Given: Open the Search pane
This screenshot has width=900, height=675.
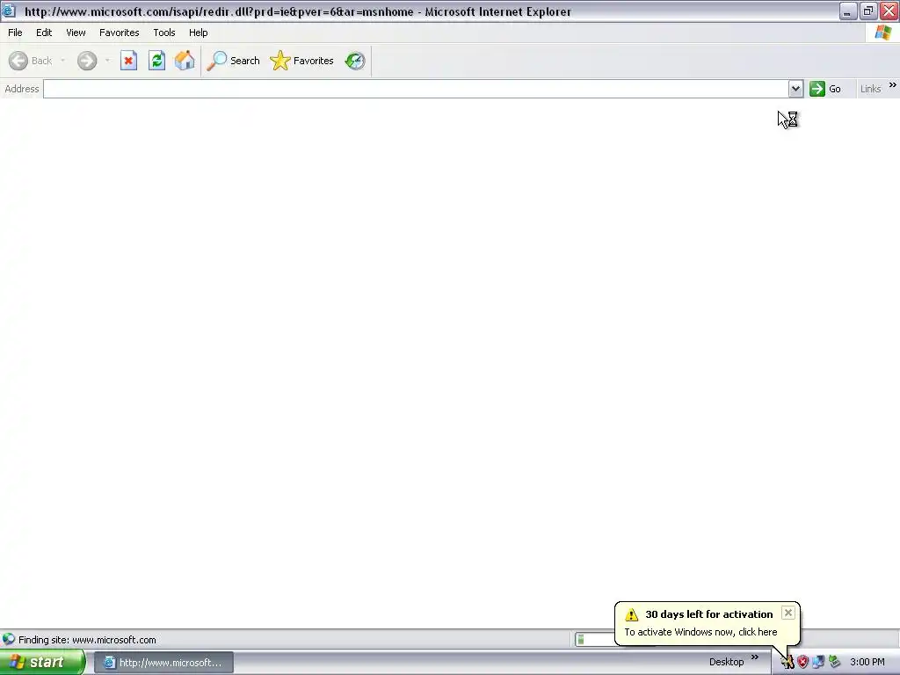Looking at the screenshot, I should coord(234,61).
